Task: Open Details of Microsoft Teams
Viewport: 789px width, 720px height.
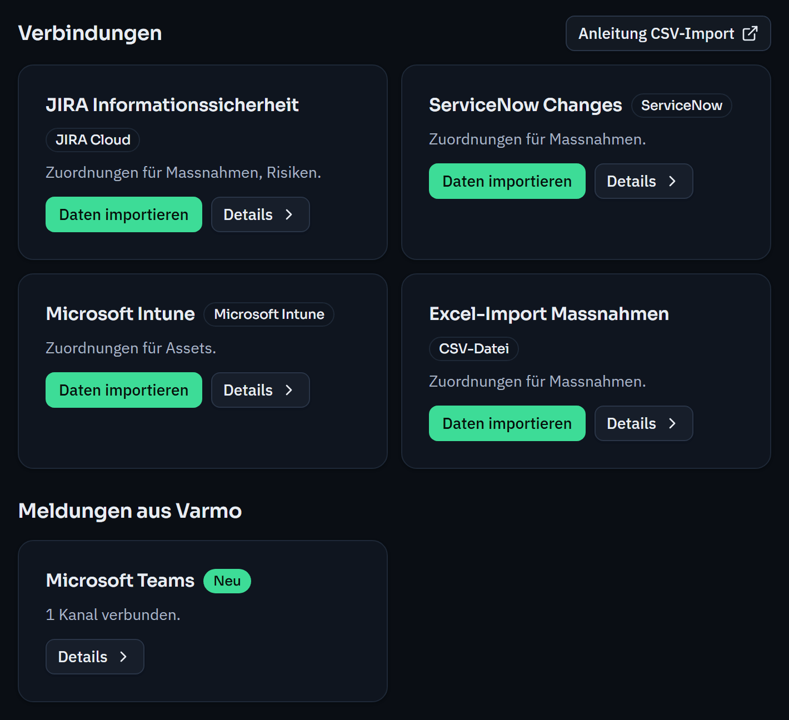Action: click(94, 657)
